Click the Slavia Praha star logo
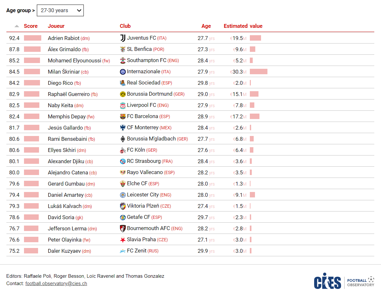This screenshot has height=295, width=381. (123, 240)
